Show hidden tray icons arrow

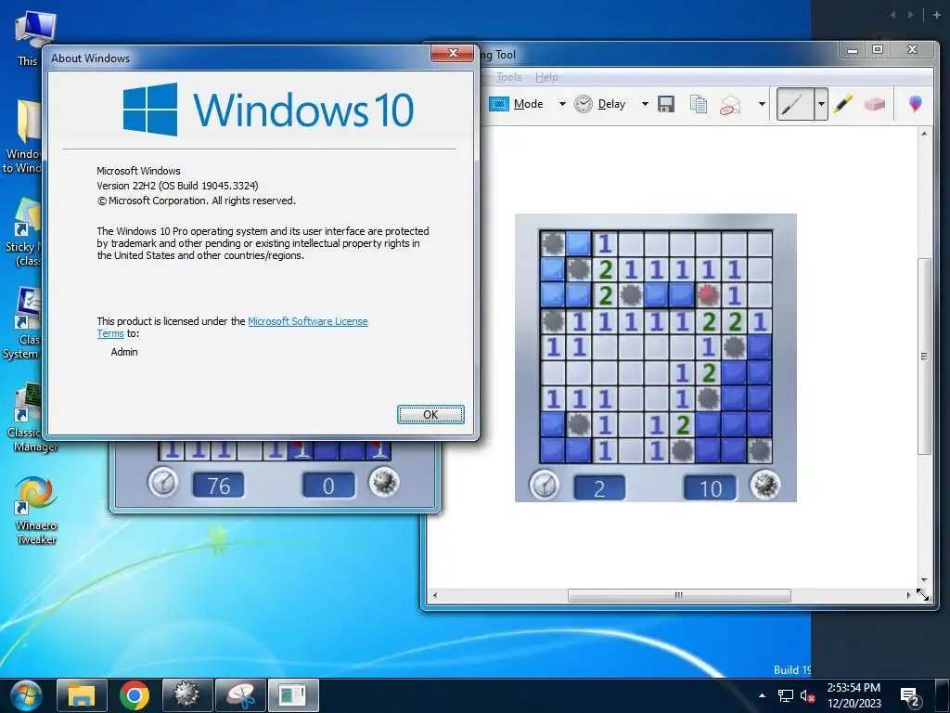pyautogui.click(x=763, y=695)
